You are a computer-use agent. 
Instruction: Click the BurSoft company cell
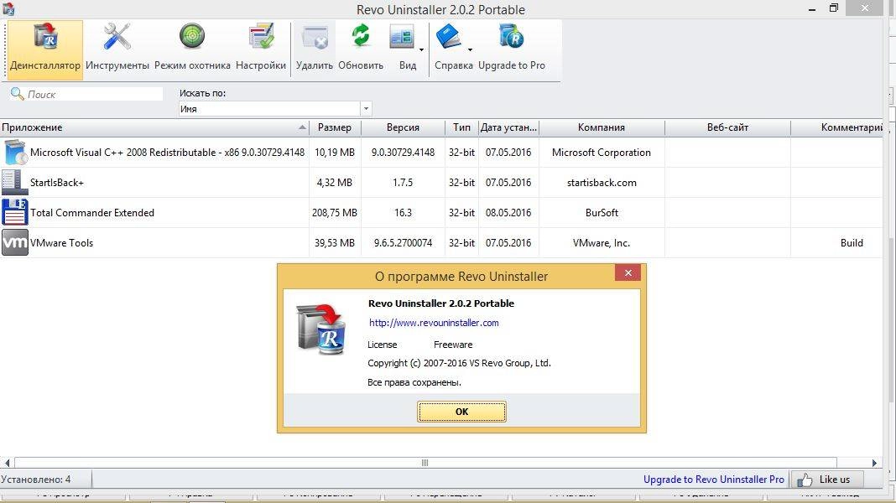tap(602, 212)
